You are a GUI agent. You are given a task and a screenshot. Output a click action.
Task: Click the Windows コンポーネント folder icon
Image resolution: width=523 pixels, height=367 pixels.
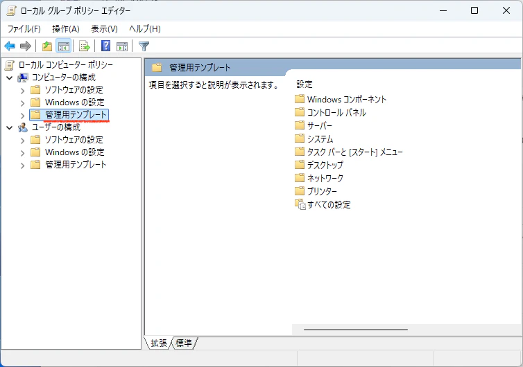click(300, 99)
